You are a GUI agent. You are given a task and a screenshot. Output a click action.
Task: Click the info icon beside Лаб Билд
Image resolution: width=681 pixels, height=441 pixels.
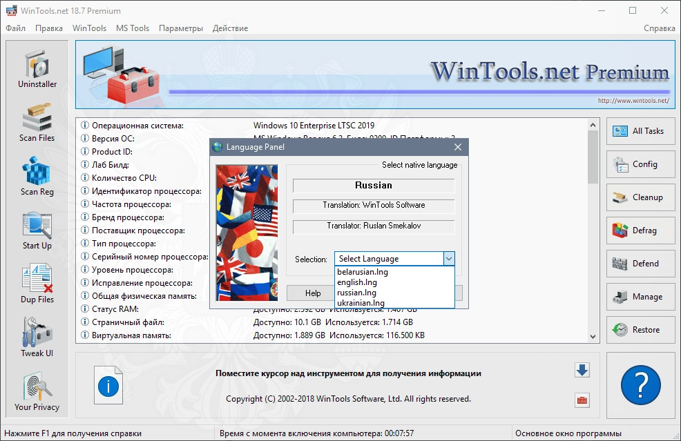click(85, 164)
